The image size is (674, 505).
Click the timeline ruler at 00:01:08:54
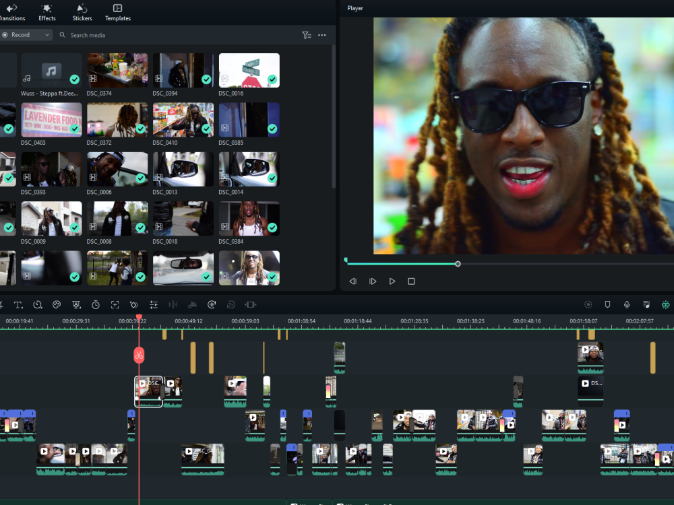click(301, 321)
